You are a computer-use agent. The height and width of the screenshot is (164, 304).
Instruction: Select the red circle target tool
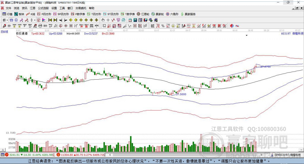click(x=61, y=26)
